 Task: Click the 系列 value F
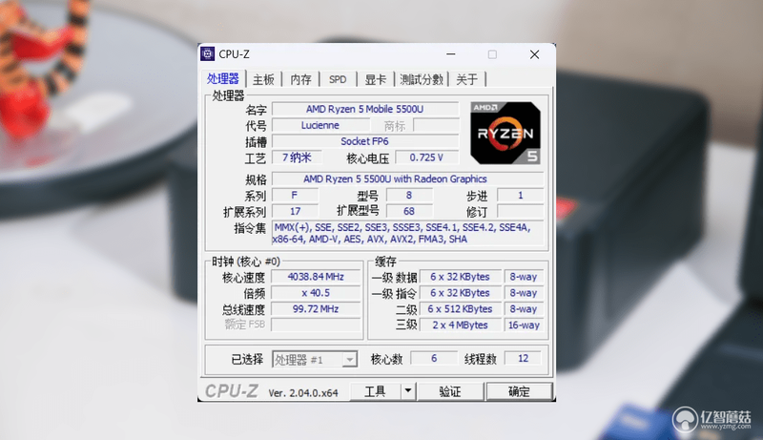point(295,195)
